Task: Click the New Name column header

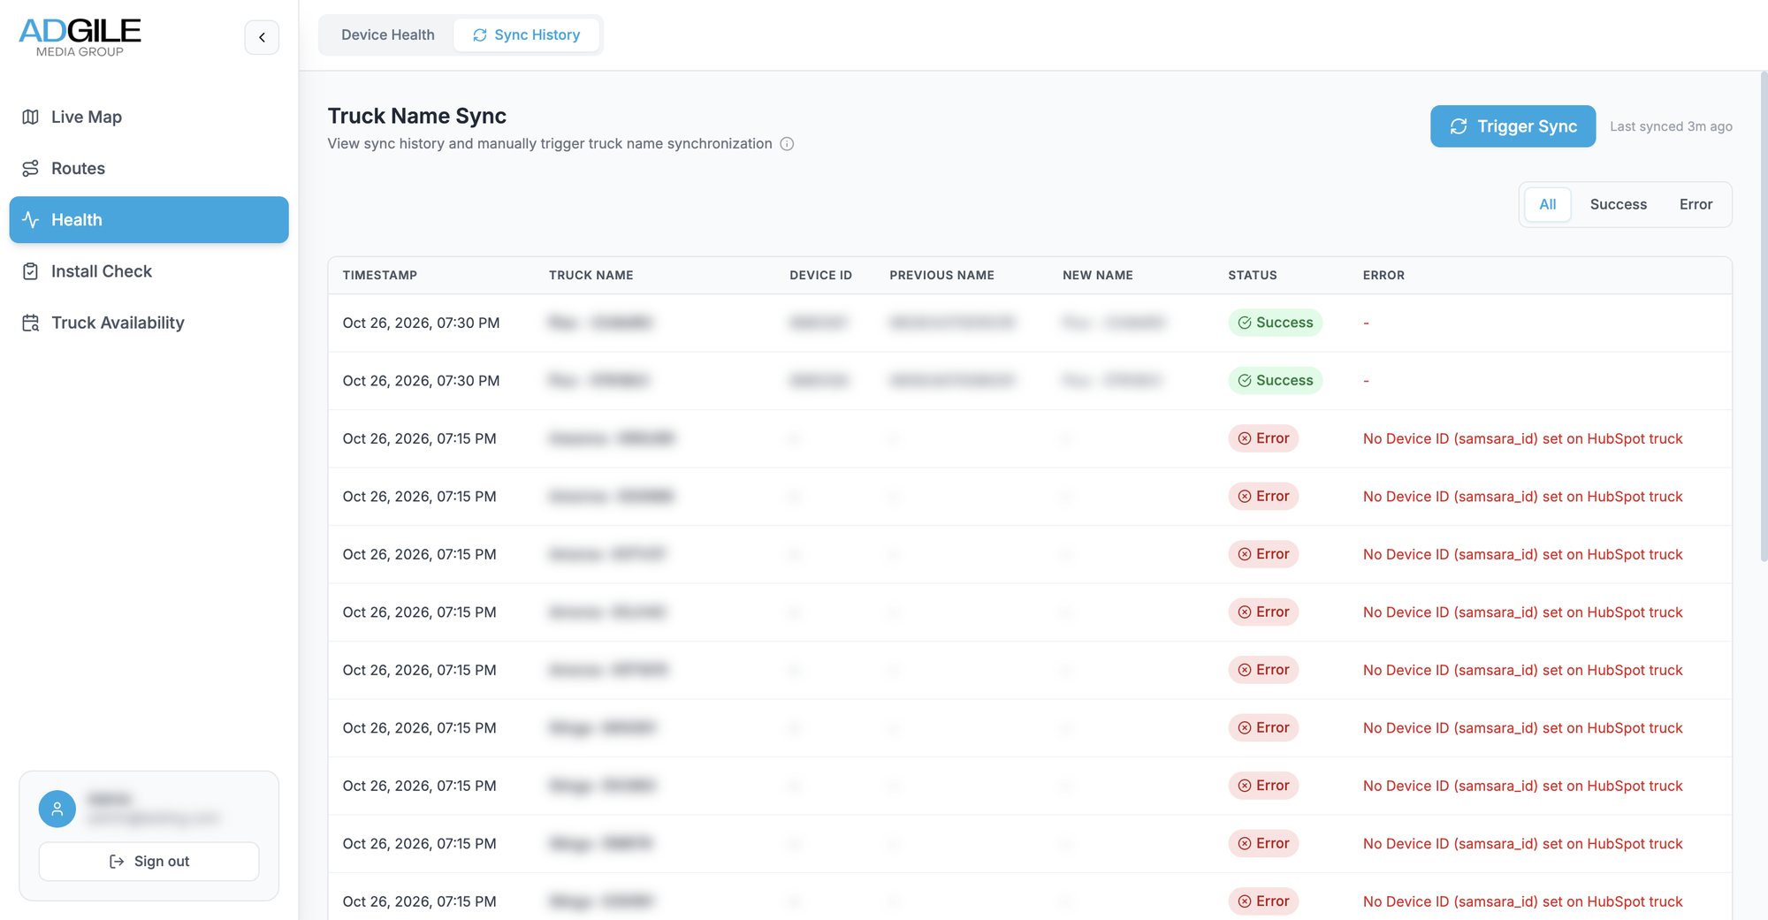Action: click(x=1097, y=275)
